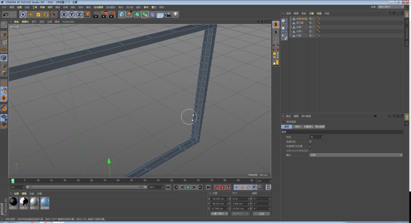The image size is (411, 223).
Task: Select the Live Selection arrow tool
Action: (23, 14)
